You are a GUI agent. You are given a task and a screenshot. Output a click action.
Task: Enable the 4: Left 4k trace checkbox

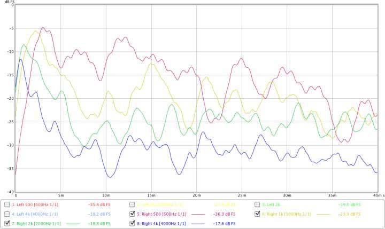(7, 214)
